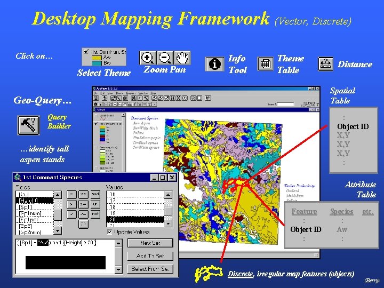Select the [Sp1num] field in Fields list
384x288 pixels.
point(35,213)
